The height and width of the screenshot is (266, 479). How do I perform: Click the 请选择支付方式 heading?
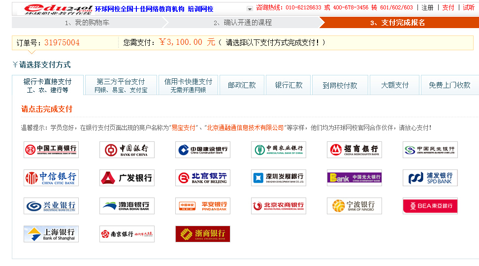tap(45, 65)
